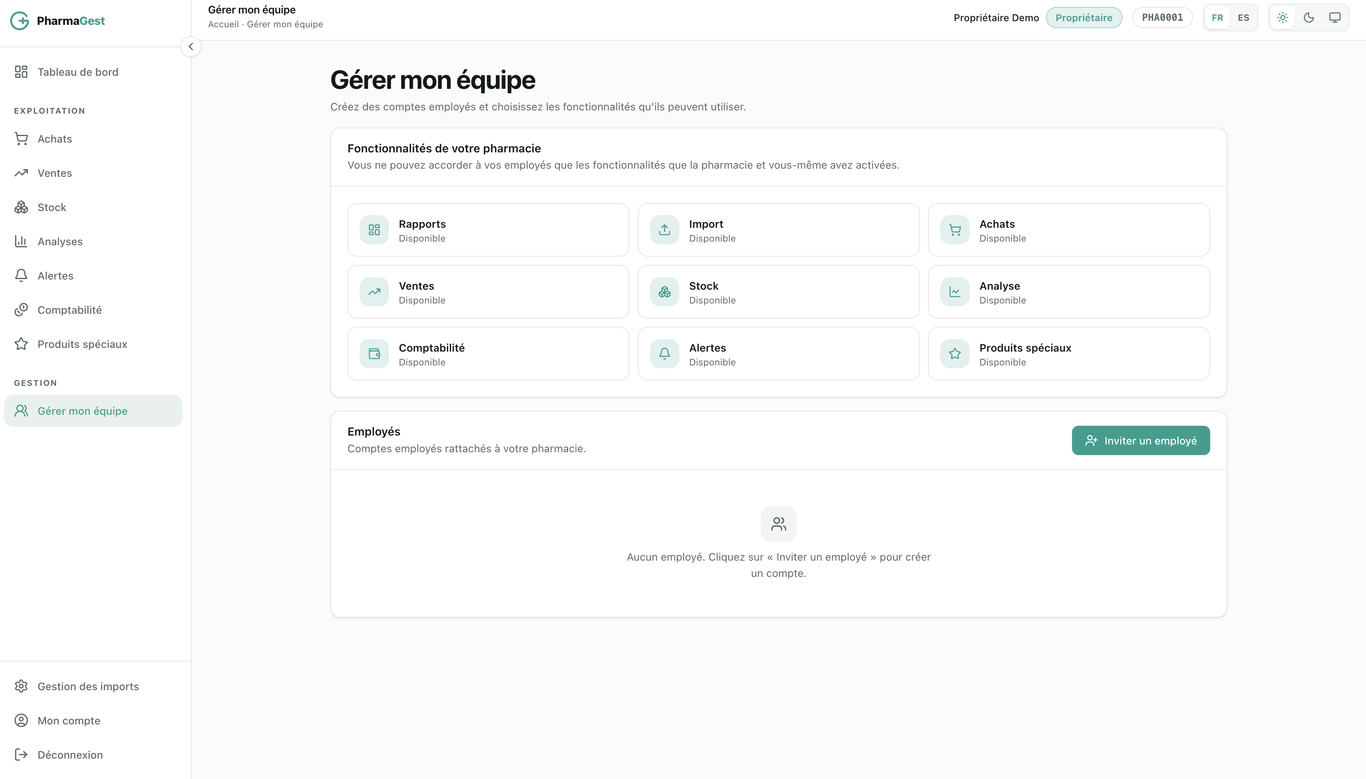Click the Ventes trend icon in sidebar

tap(21, 173)
